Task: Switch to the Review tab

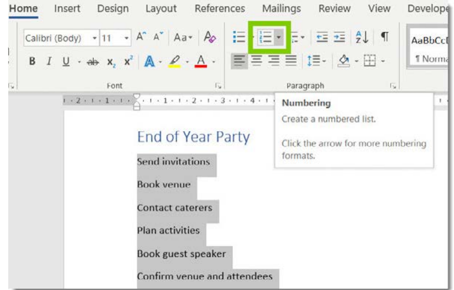Action: (334, 8)
